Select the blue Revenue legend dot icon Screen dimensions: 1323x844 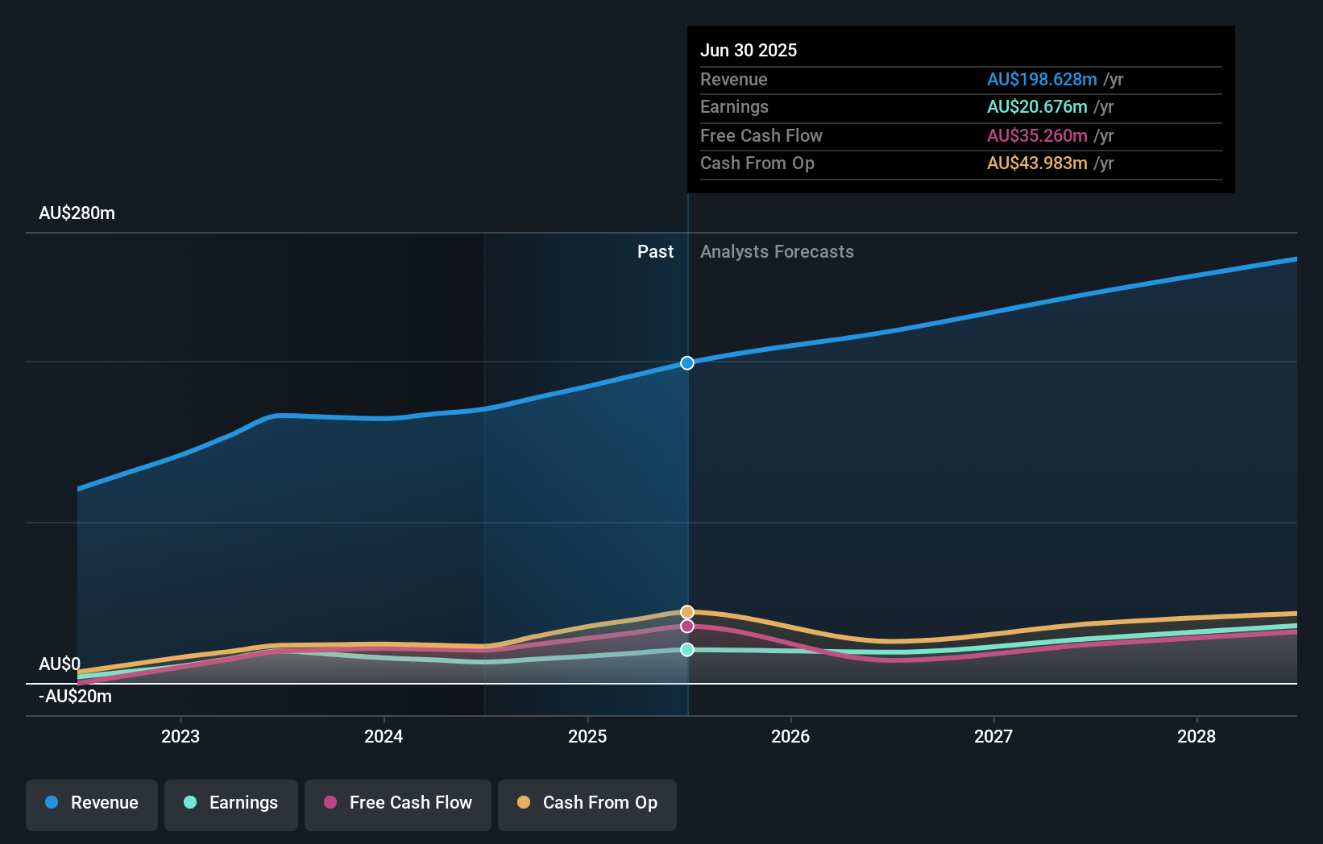50,803
